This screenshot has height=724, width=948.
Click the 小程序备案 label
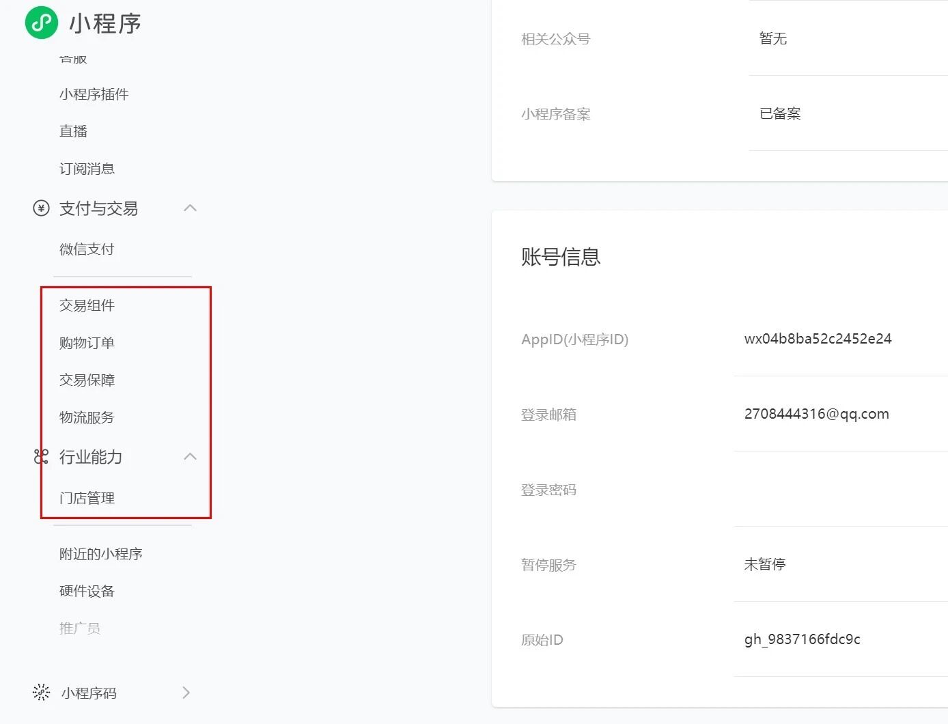coord(555,114)
